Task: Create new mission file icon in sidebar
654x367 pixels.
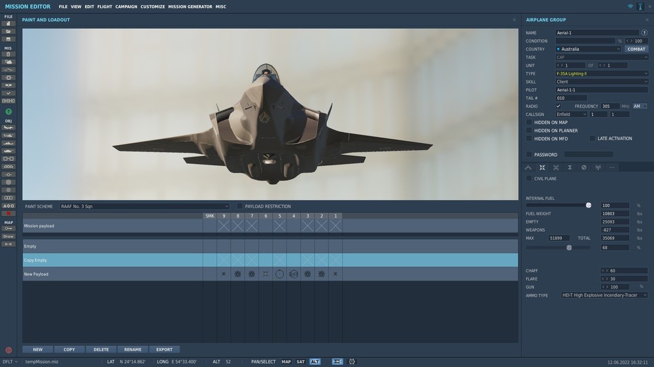Action: [x=9, y=24]
